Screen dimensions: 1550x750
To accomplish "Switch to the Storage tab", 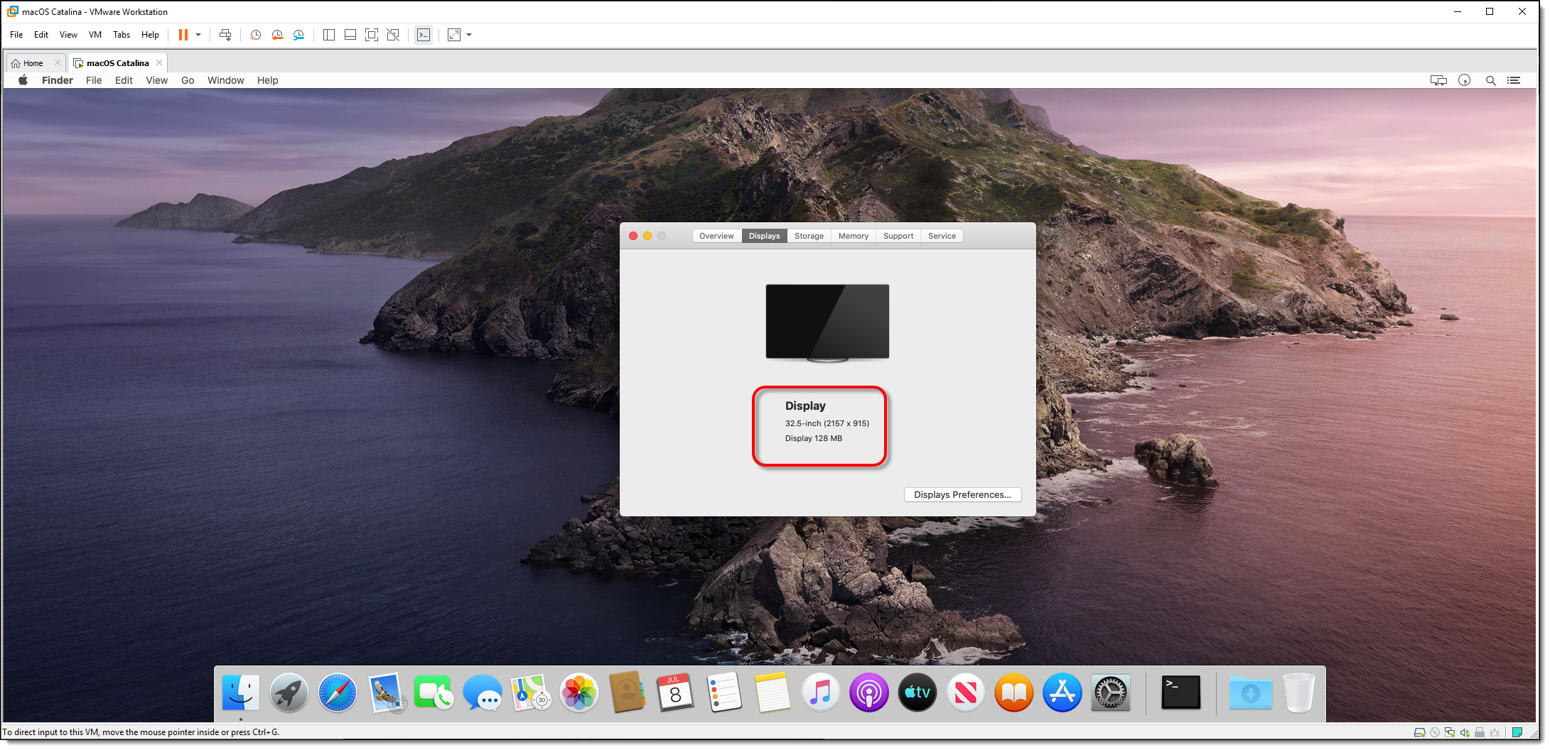I will click(809, 236).
